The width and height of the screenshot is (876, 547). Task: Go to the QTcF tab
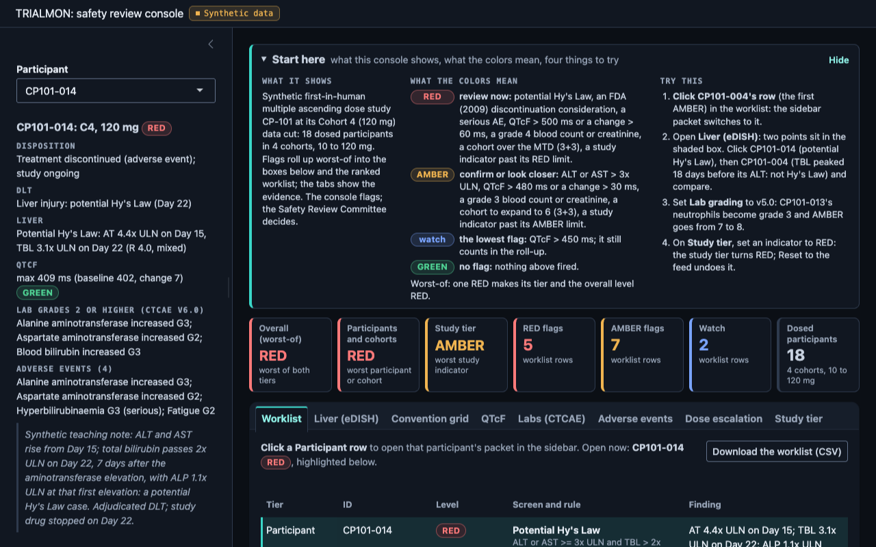coord(493,418)
